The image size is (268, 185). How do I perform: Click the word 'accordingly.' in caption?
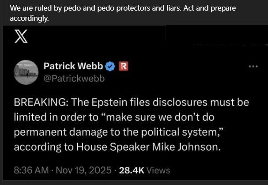pyautogui.click(x=30, y=18)
